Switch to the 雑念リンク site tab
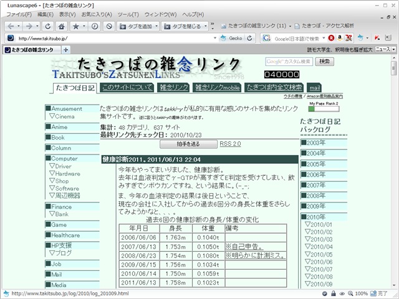This screenshot has width=399, height=299. tap(172, 87)
